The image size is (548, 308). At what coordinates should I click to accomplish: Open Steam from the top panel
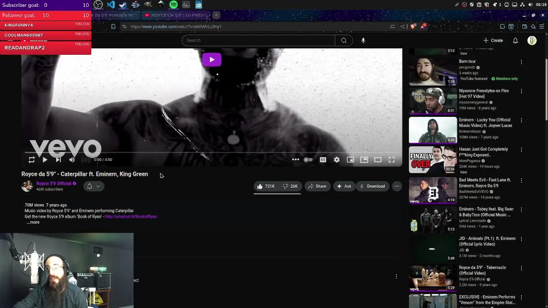[123, 5]
